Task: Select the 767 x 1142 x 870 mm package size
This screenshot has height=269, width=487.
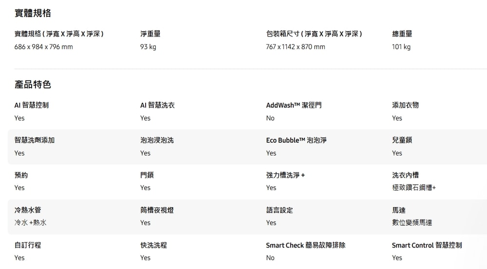Action: click(296, 47)
